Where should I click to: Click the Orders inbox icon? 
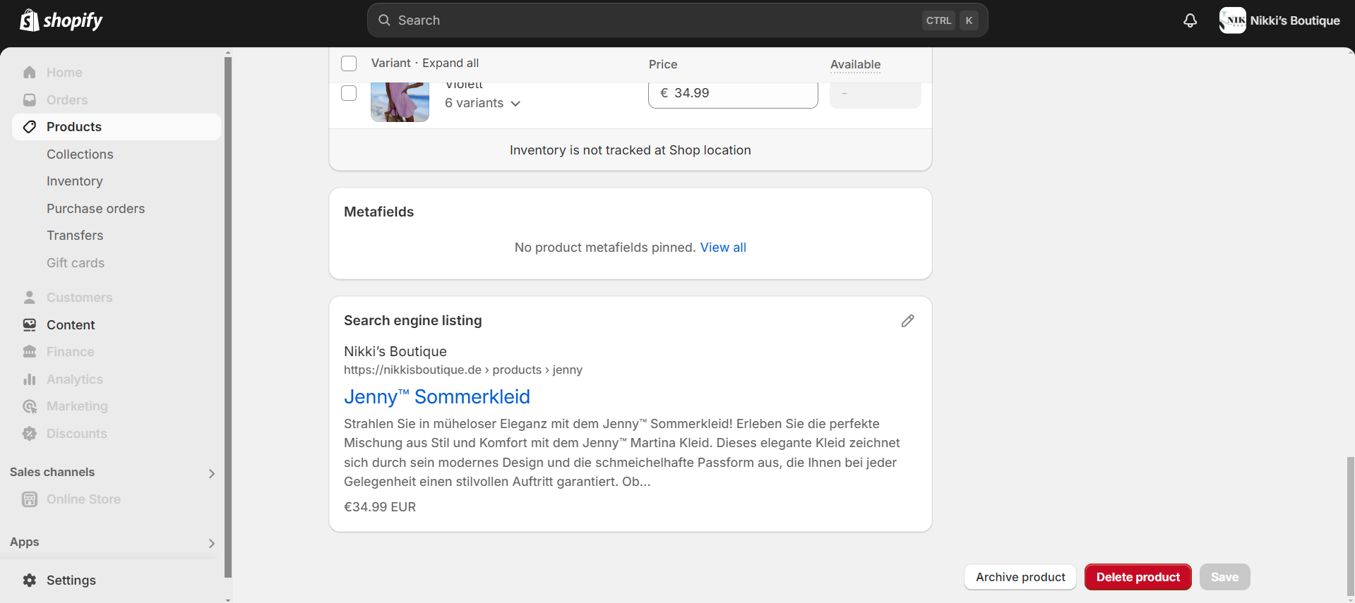[30, 100]
